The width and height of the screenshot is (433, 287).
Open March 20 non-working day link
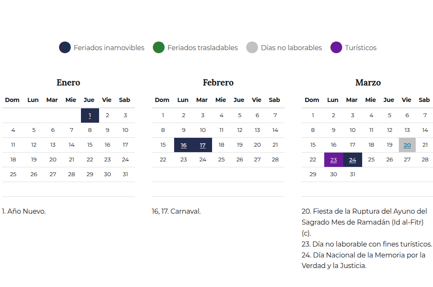tap(407, 145)
